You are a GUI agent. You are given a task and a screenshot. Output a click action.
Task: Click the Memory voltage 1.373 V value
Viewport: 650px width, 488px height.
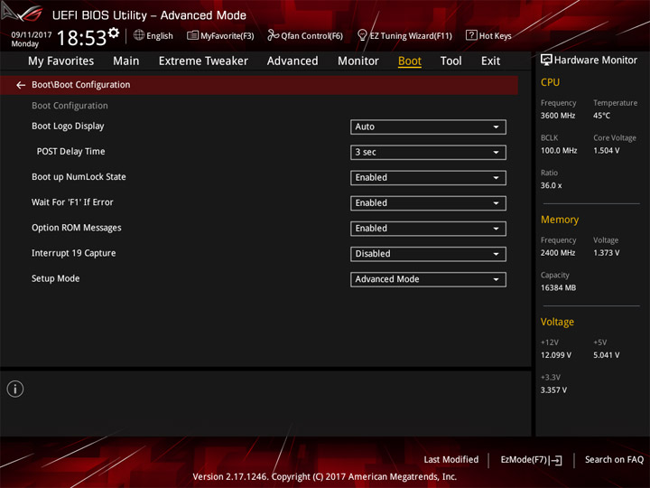coord(607,253)
